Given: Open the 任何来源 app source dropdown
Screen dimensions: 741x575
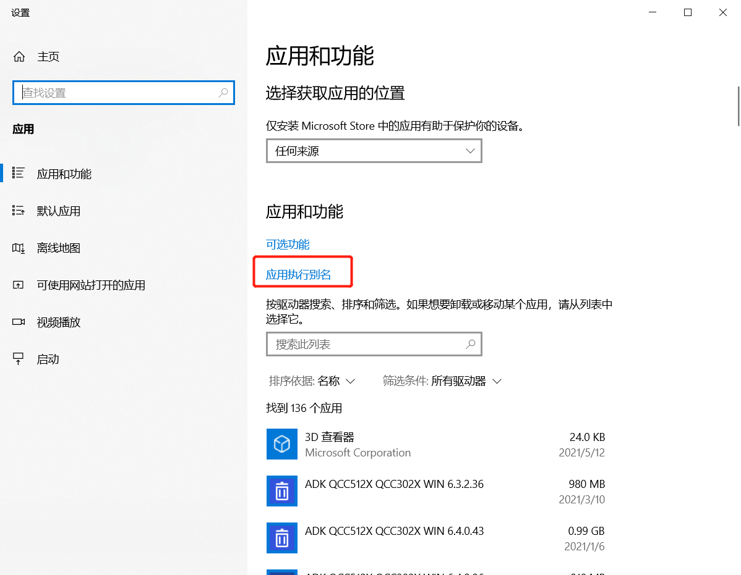Looking at the screenshot, I should click(374, 150).
